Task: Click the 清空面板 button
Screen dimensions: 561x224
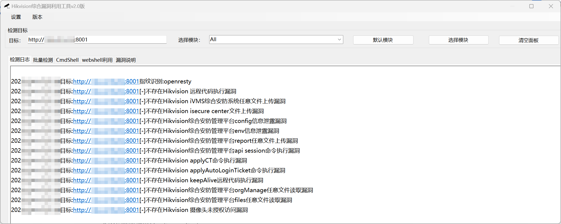Action: [529, 40]
